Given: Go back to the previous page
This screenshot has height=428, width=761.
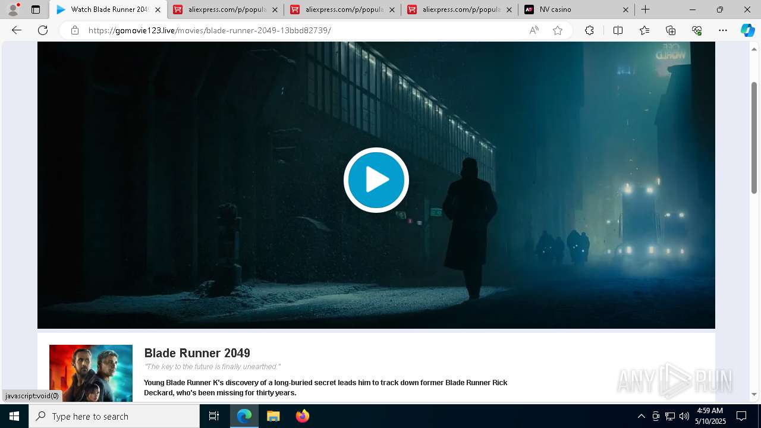Looking at the screenshot, I should (17, 30).
